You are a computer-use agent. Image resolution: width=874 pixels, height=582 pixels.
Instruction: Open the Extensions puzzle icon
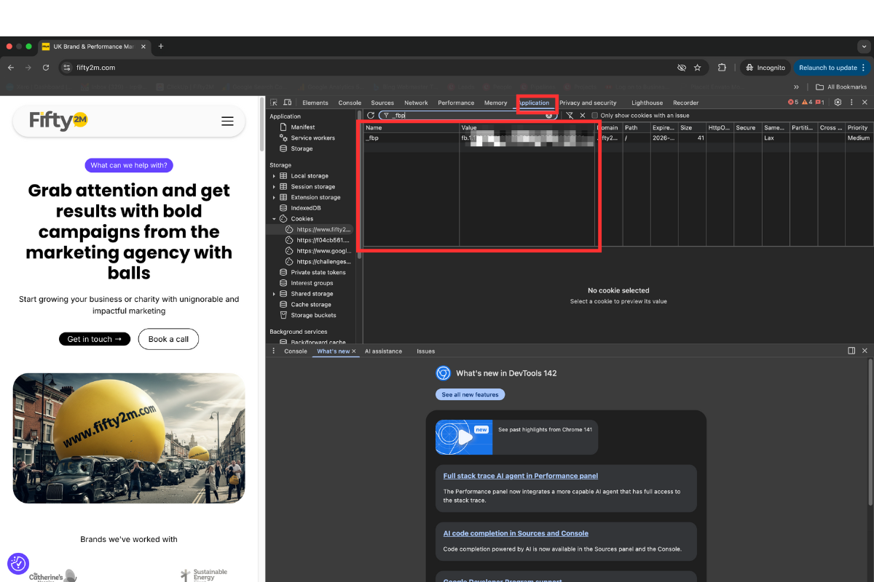click(722, 68)
